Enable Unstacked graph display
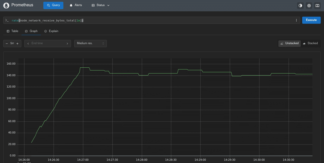 coord(289,43)
